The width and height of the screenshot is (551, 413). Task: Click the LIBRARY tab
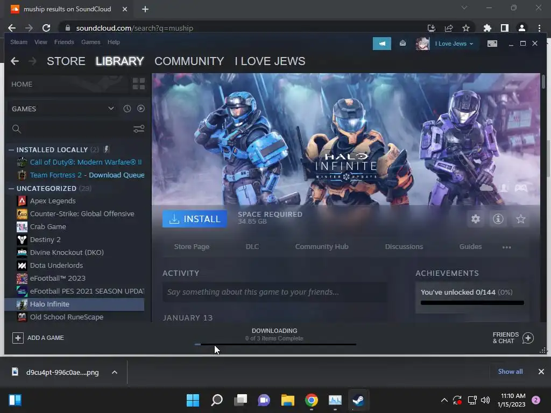coord(119,61)
